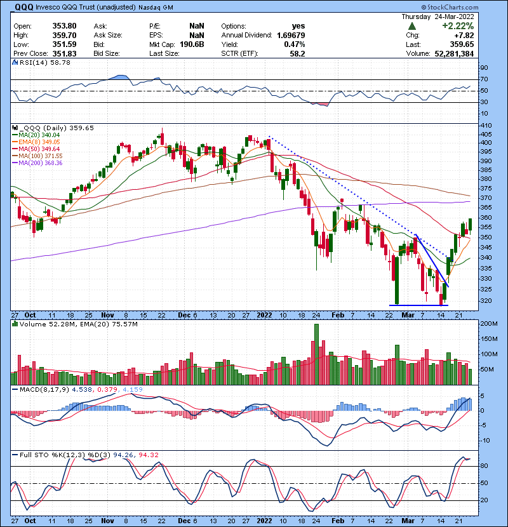
Task: Select the bold QQQ ticker symbol
Action: coord(24,7)
